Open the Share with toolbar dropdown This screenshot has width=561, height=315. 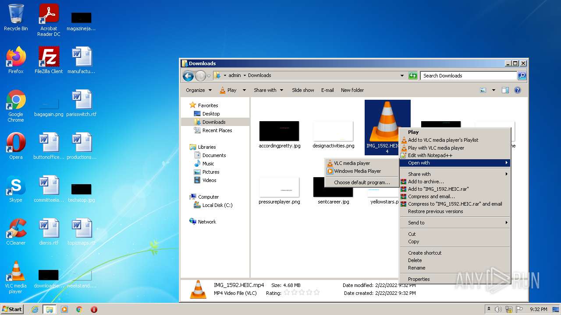(269, 90)
